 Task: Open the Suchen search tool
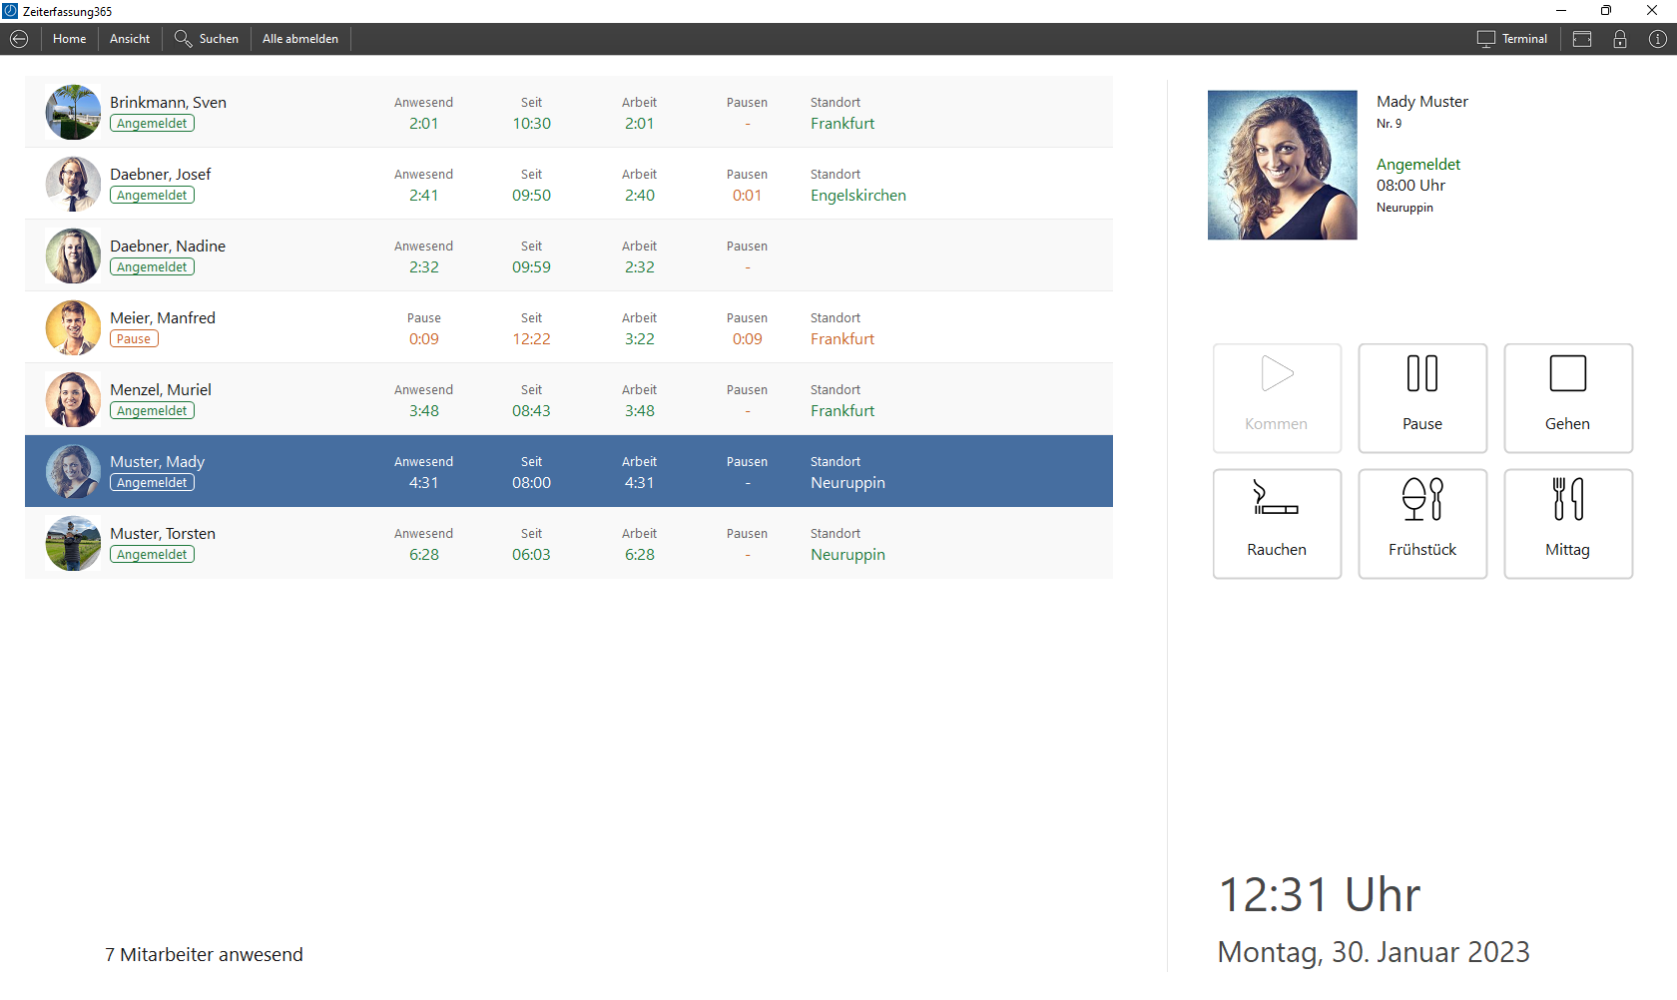207,39
